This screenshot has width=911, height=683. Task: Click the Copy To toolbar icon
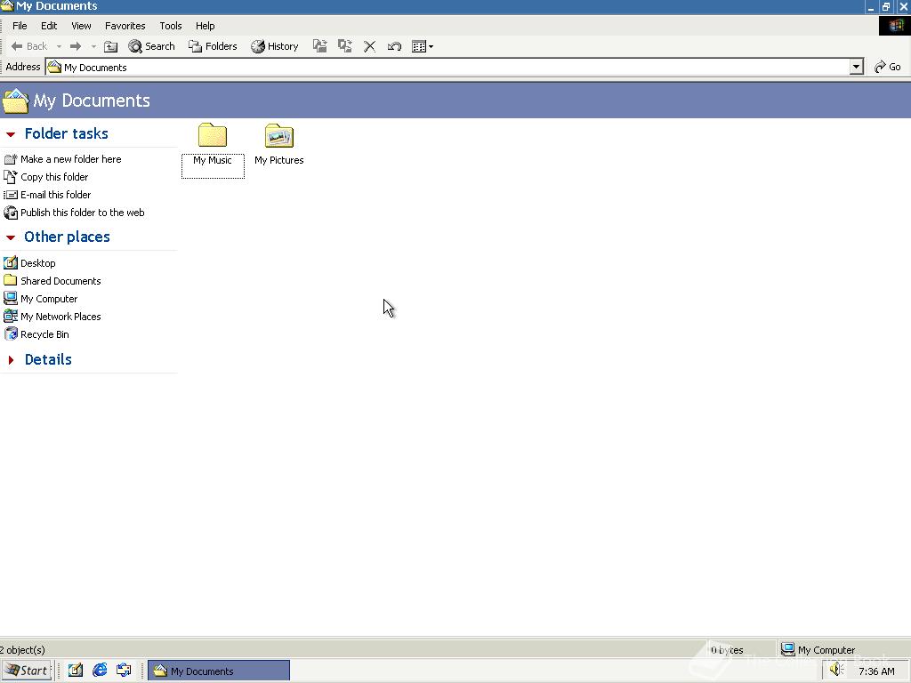[x=345, y=46]
